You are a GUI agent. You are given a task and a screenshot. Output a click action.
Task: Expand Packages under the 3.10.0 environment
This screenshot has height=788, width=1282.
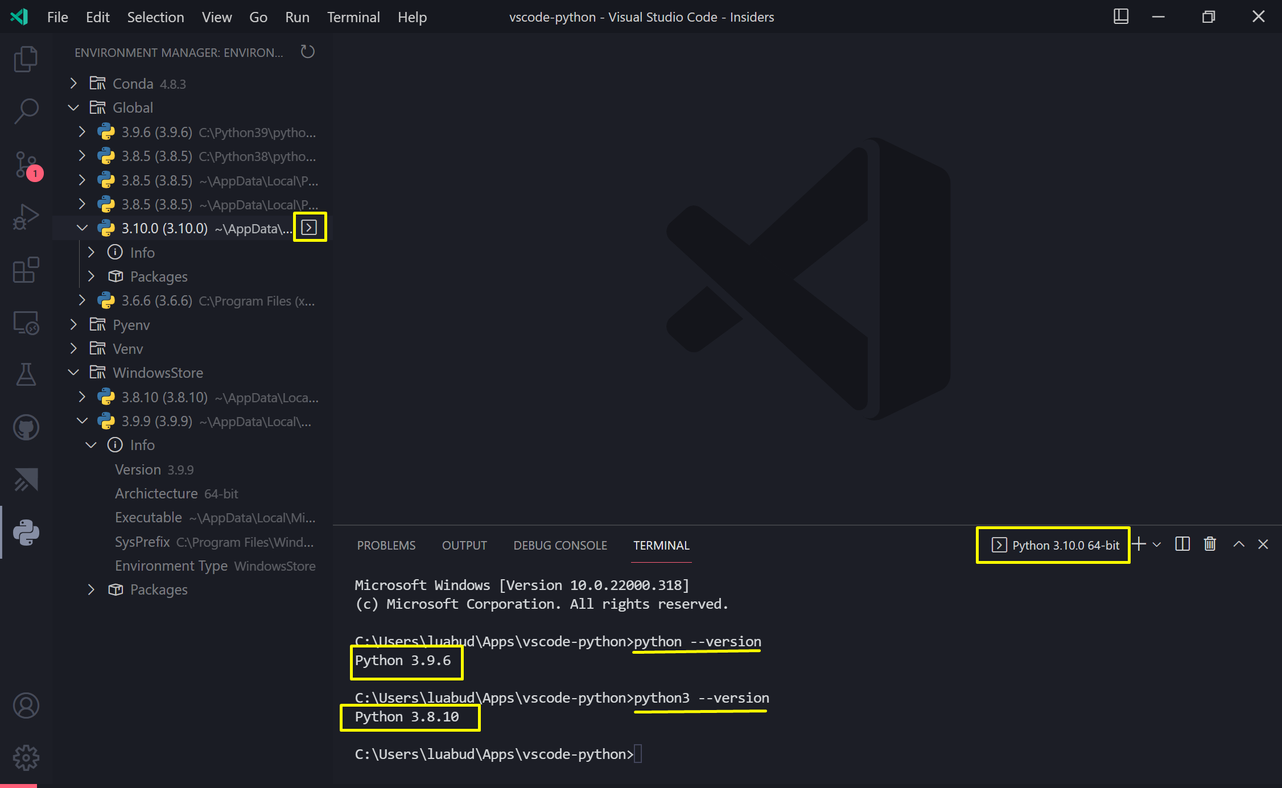click(91, 277)
